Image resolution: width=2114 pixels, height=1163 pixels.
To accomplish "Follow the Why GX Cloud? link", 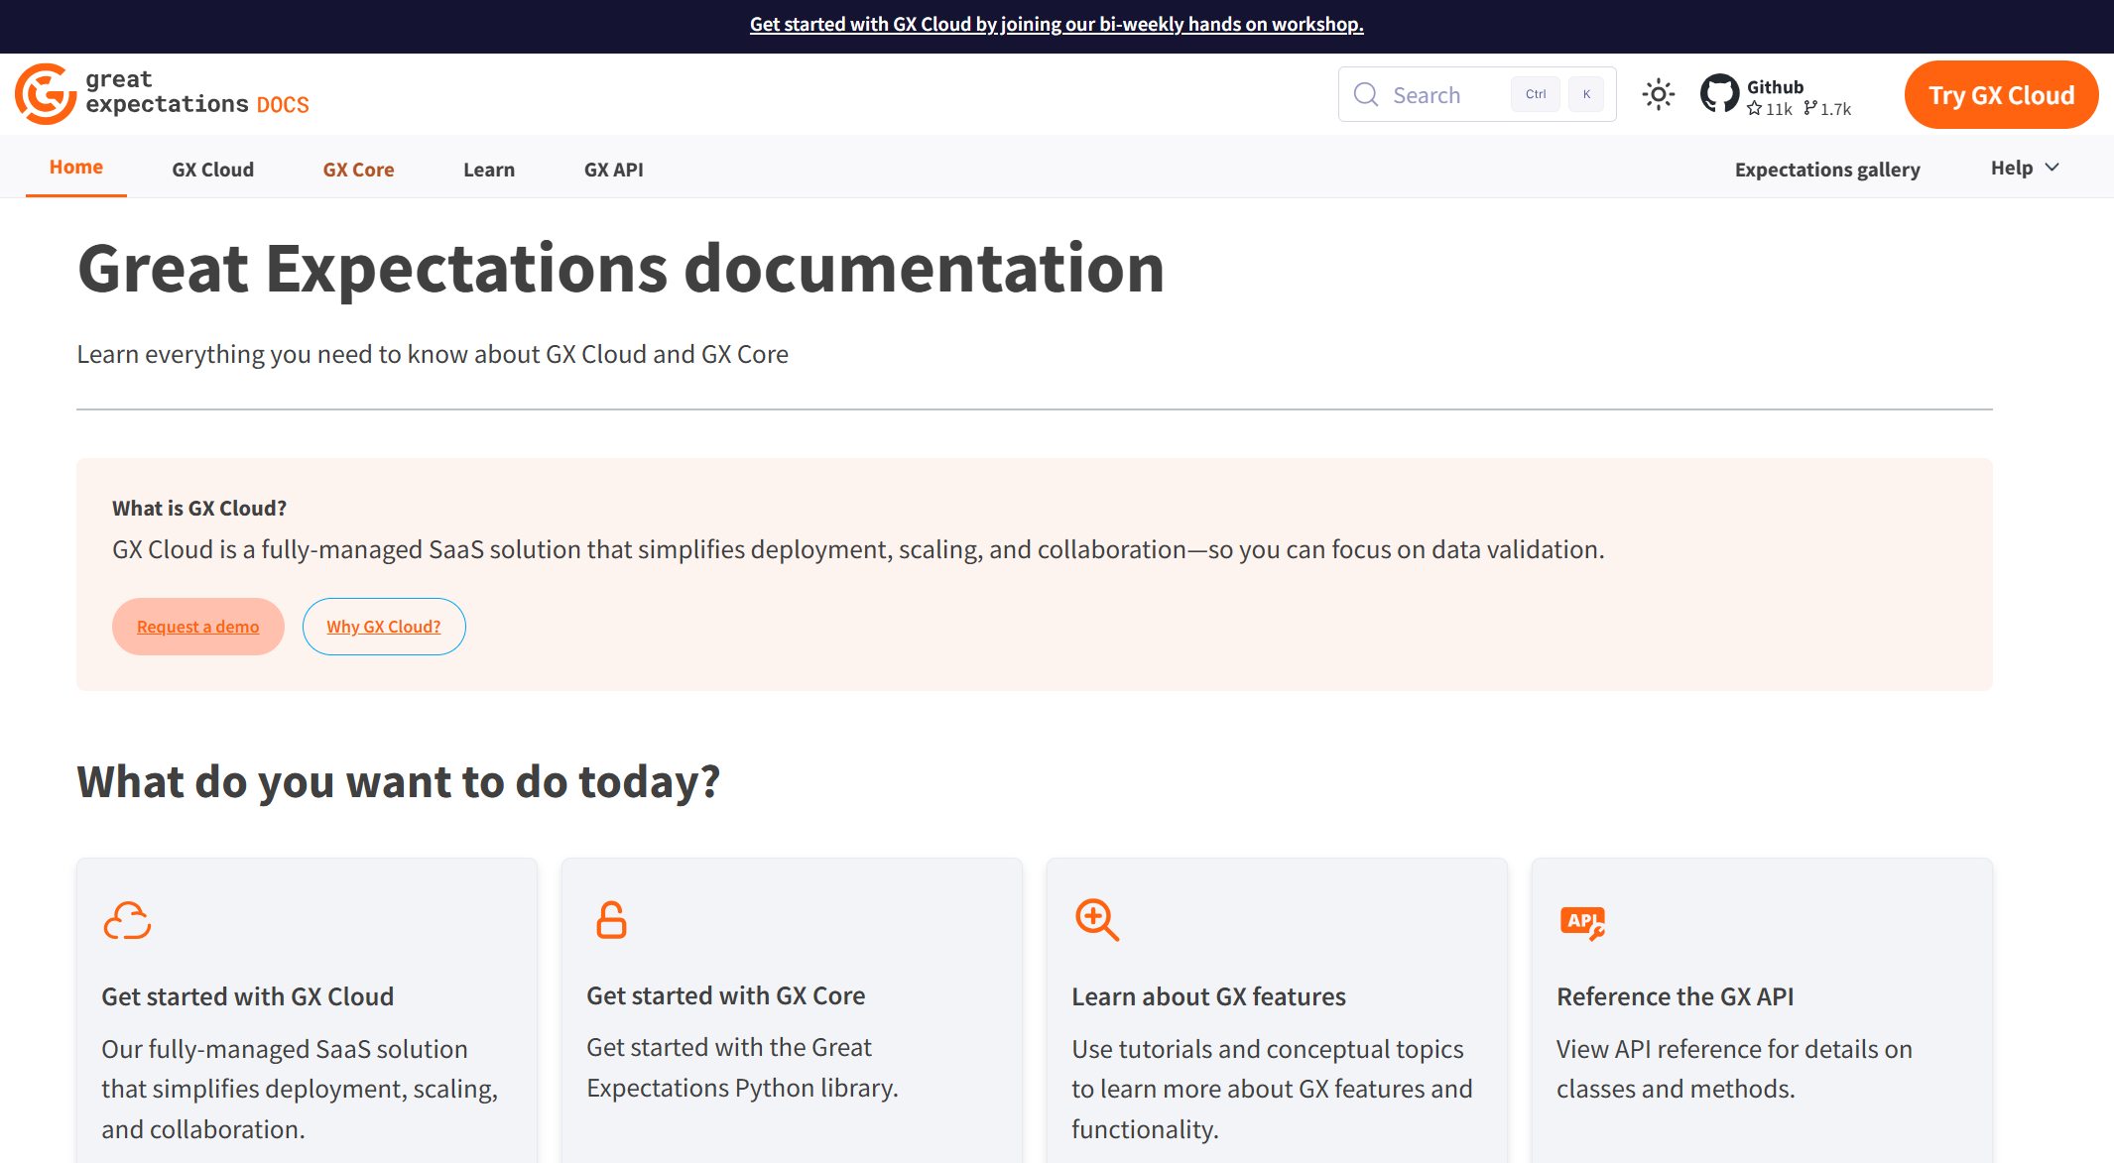I will [x=383, y=627].
